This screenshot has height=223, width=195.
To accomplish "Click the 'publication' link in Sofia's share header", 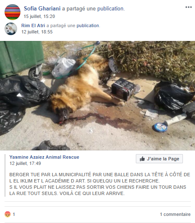I will [x=110, y=9].
